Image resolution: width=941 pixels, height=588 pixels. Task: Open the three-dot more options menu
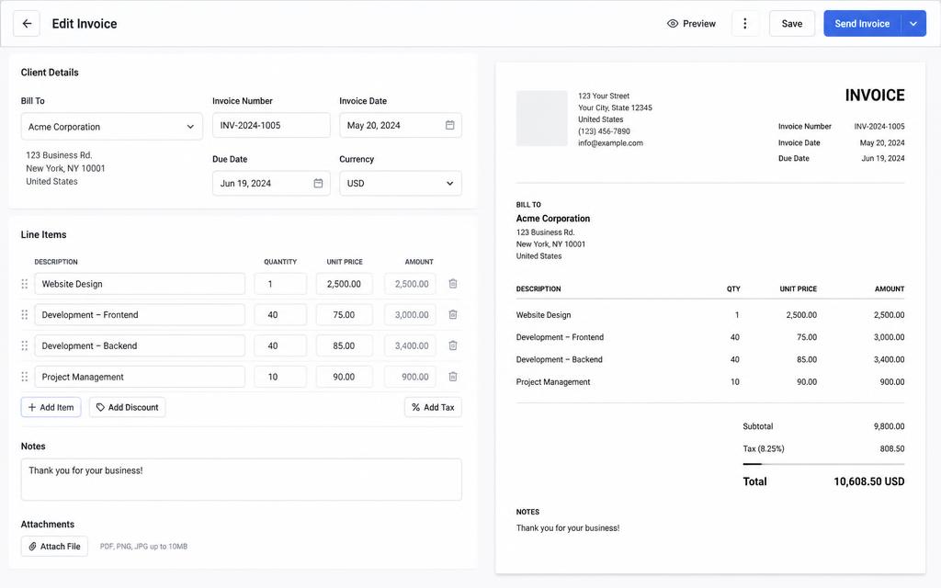(745, 23)
